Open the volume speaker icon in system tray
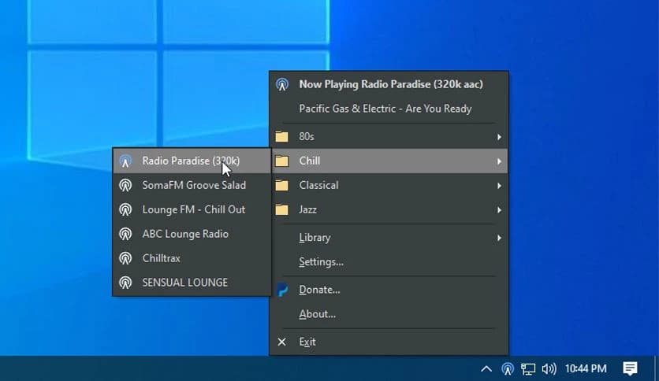This screenshot has height=381, width=659. (549, 368)
